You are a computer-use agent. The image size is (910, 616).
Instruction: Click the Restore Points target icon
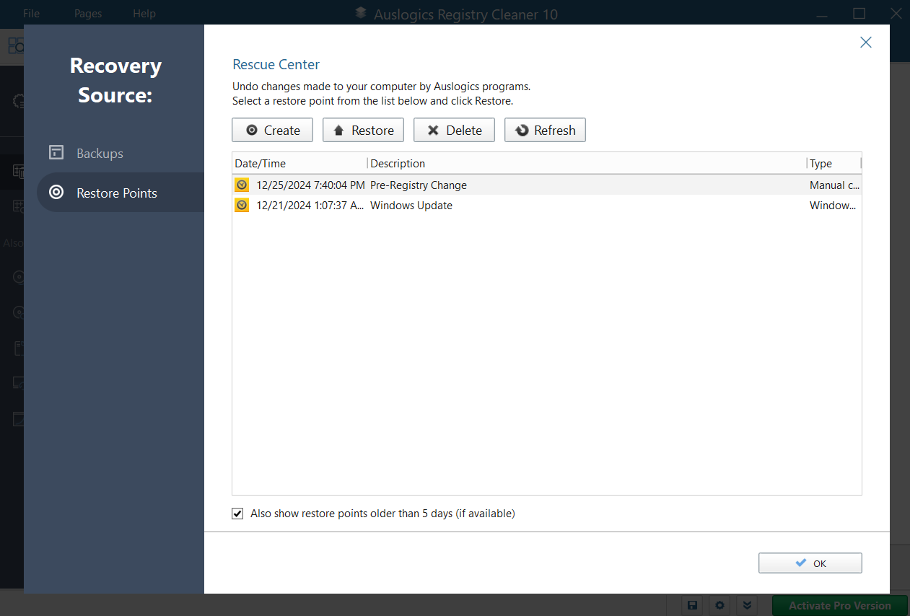56,193
